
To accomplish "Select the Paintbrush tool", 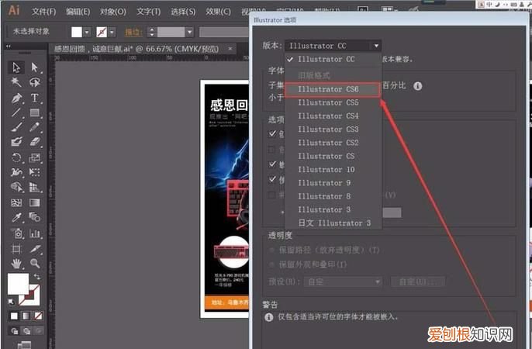I will [16, 127].
